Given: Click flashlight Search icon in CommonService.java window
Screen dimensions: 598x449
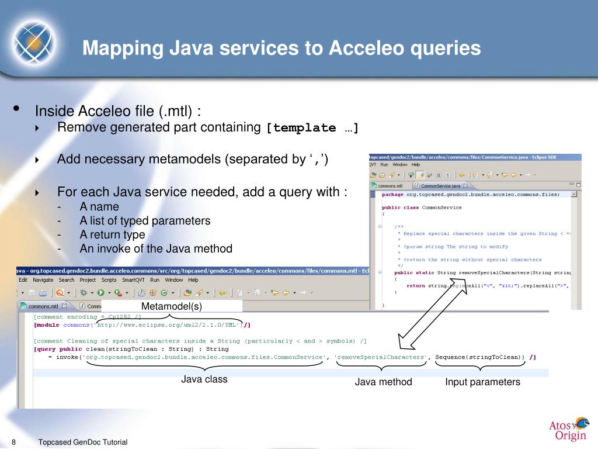Looking at the screenshot, I should [392, 175].
